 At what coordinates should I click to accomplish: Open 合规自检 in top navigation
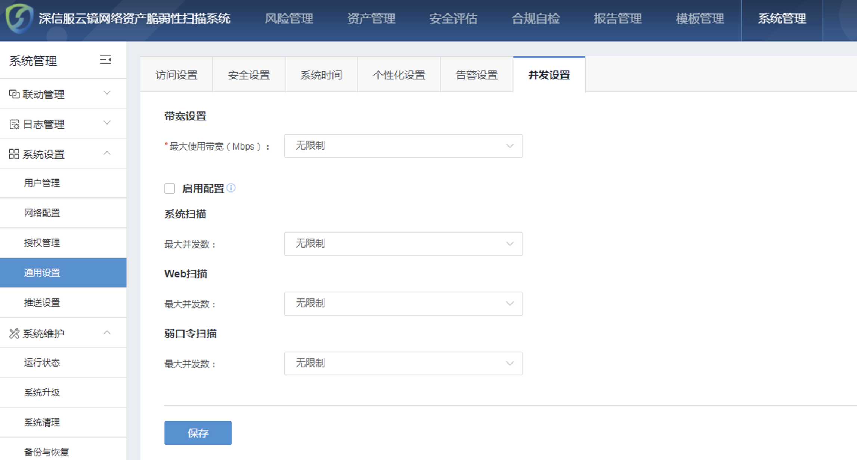535,18
